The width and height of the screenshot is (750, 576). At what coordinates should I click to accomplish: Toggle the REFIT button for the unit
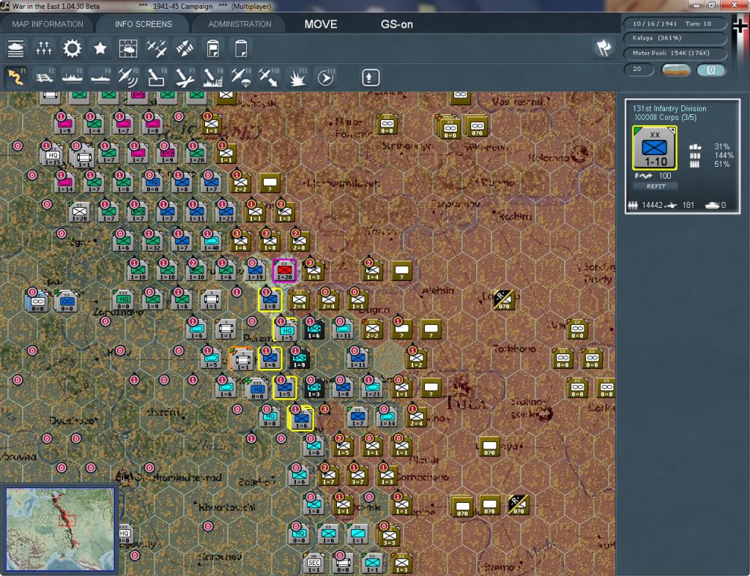[x=656, y=187]
